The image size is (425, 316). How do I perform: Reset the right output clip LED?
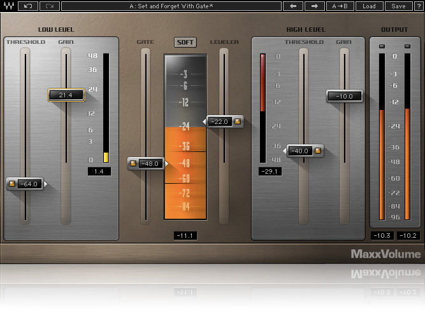408,46
